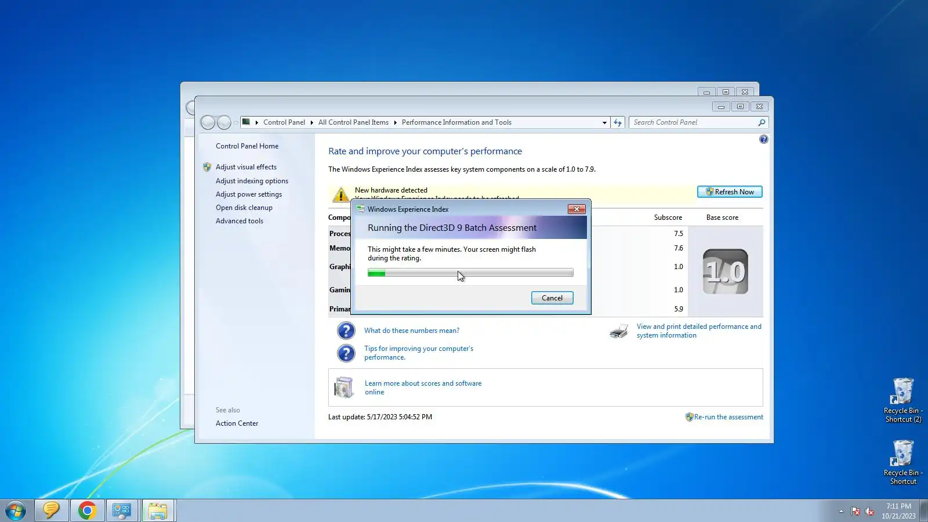928x522 pixels.
Task: Click the 'New hardware detected' notice text
Action: [391, 190]
